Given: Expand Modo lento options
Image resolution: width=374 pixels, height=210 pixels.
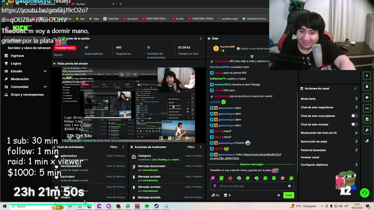Looking at the screenshot, I should coord(356,99).
